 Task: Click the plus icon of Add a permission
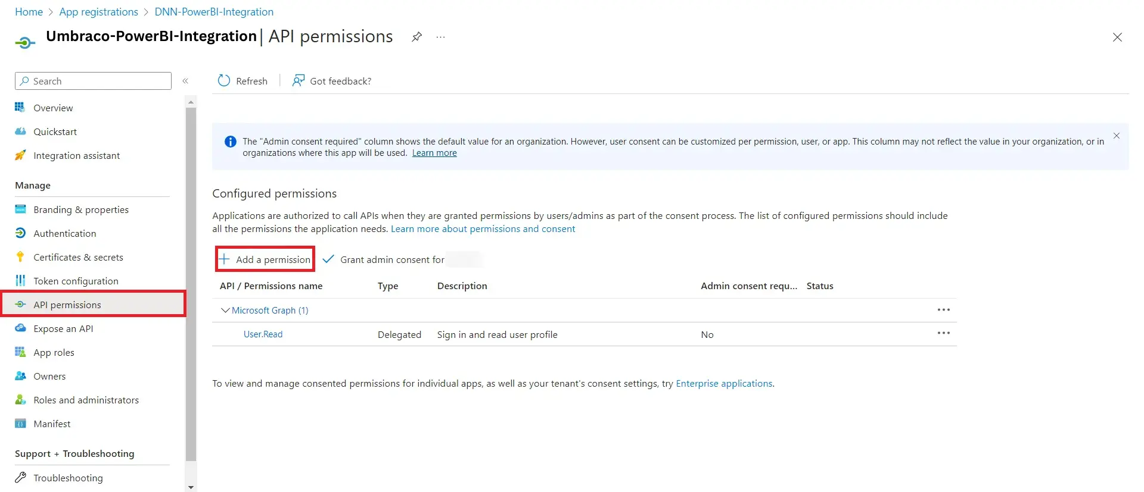point(224,259)
